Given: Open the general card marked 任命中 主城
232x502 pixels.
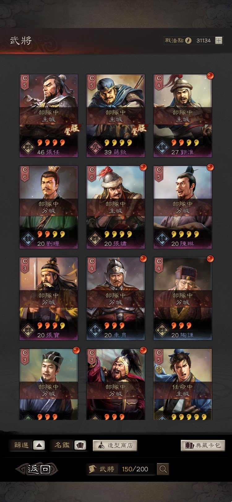Looking at the screenshot, I should (x=183, y=384).
